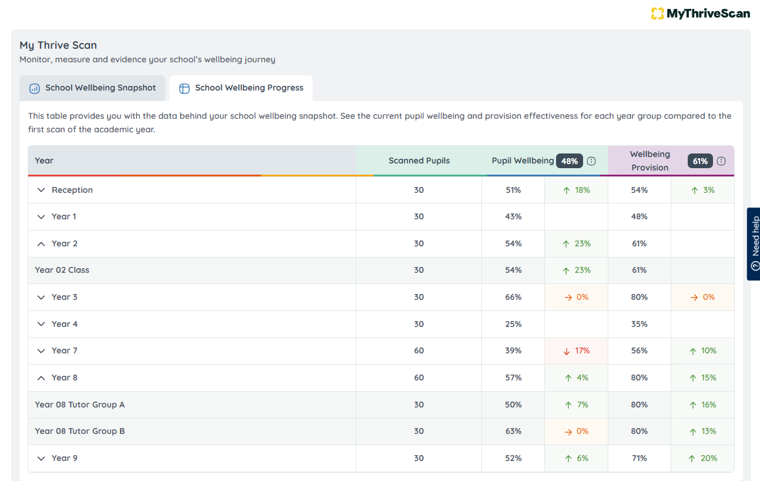Expand the Reception row
The image size is (760, 481).
tap(41, 190)
